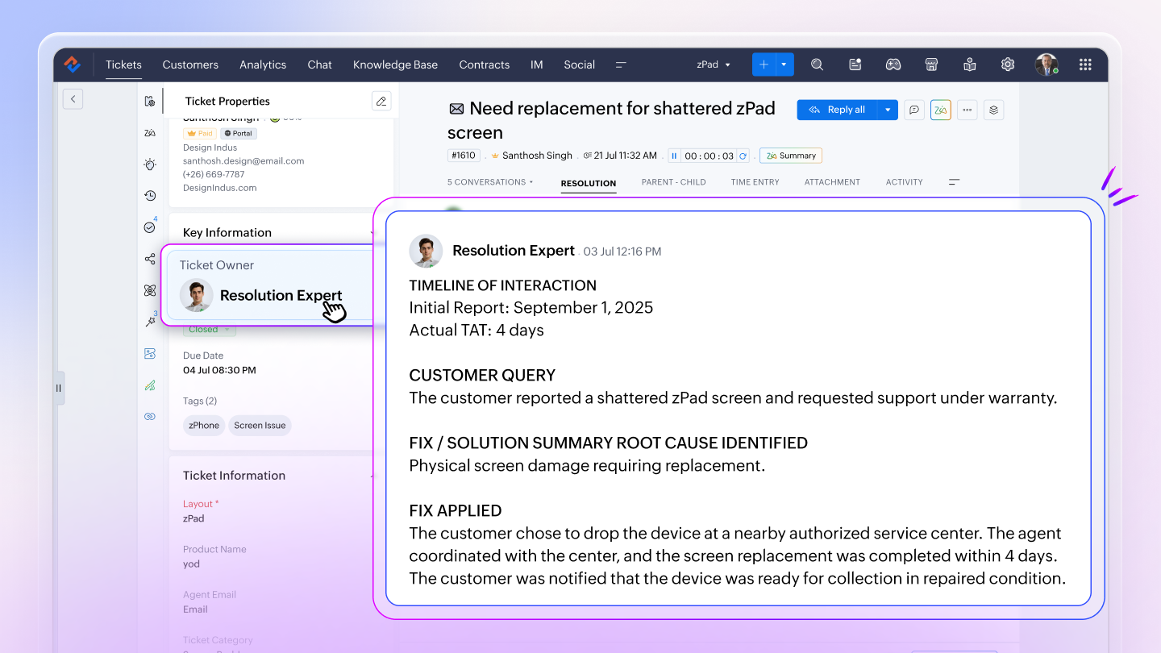Open the gamepad icon in the top bar
The image size is (1161, 653).
pos(893,64)
